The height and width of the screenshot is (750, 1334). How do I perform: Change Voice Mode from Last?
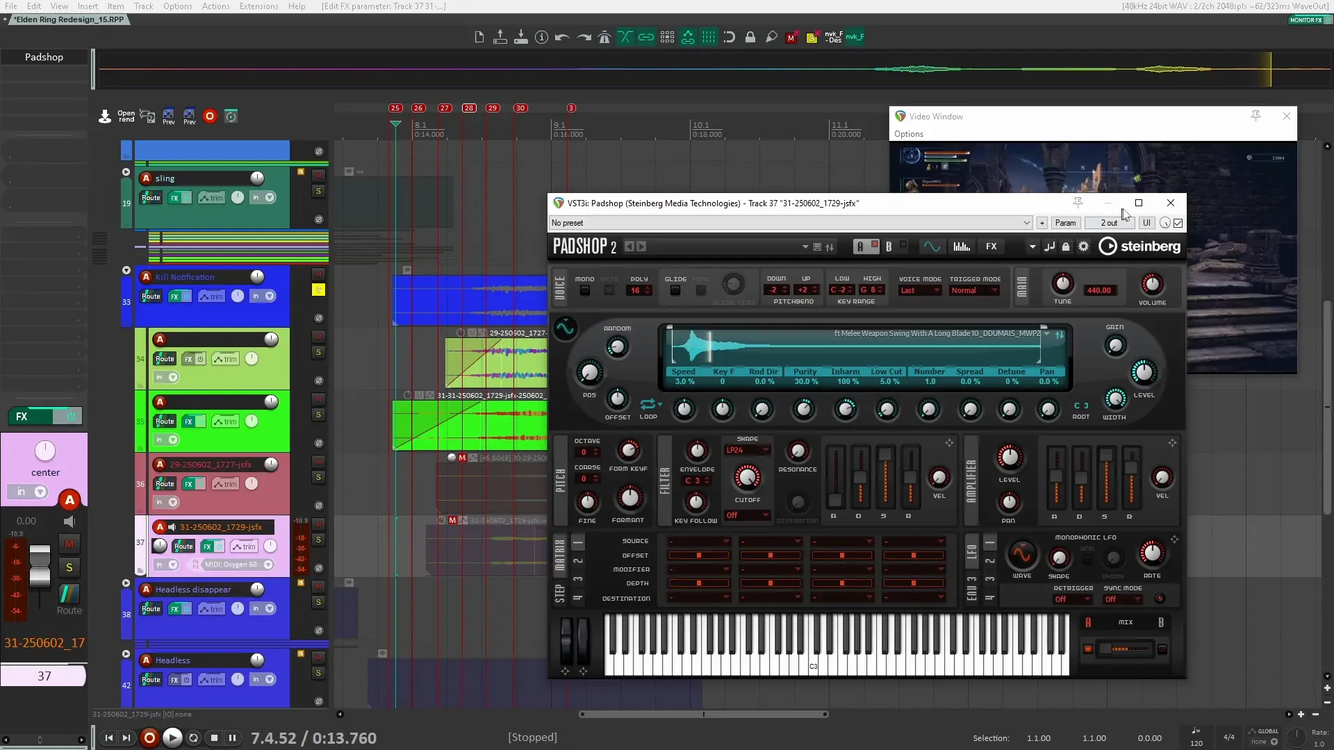pyautogui.click(x=919, y=290)
